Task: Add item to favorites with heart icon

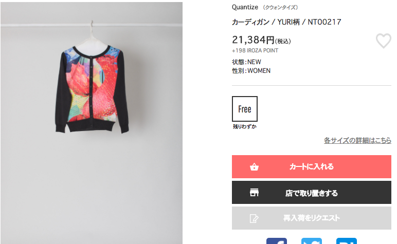Action: (383, 41)
